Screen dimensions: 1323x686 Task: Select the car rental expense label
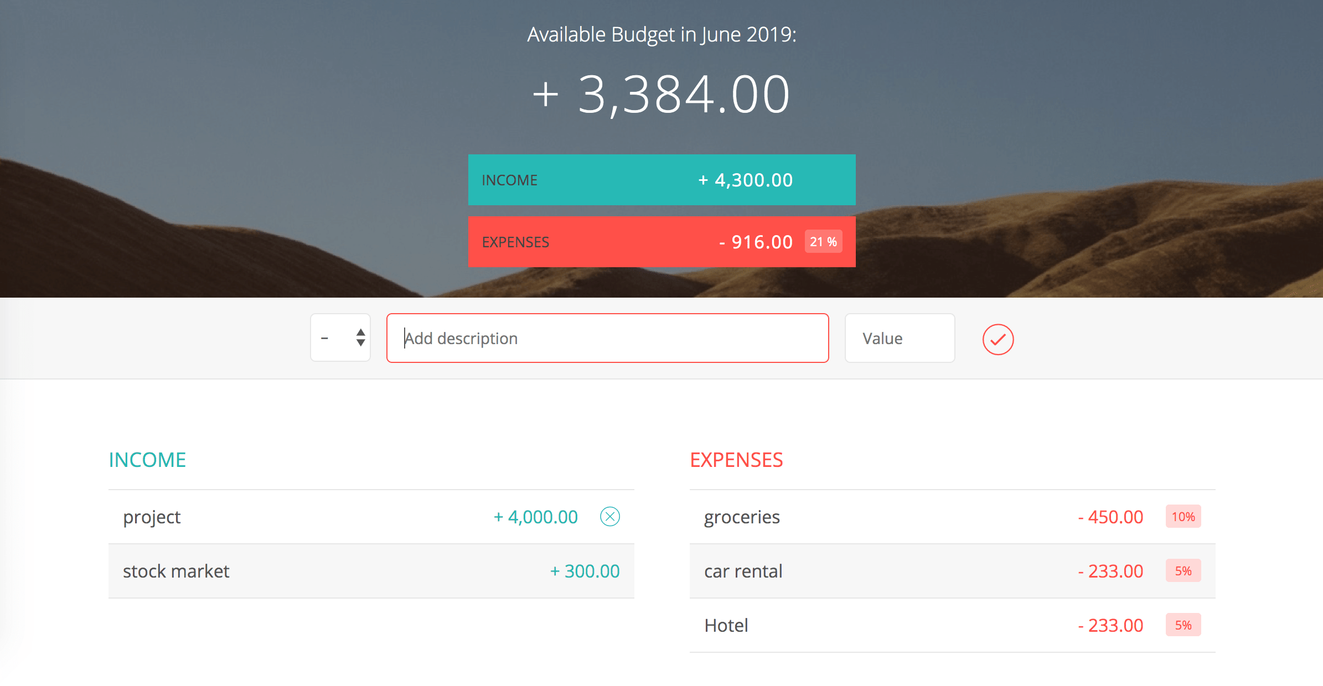click(x=743, y=571)
